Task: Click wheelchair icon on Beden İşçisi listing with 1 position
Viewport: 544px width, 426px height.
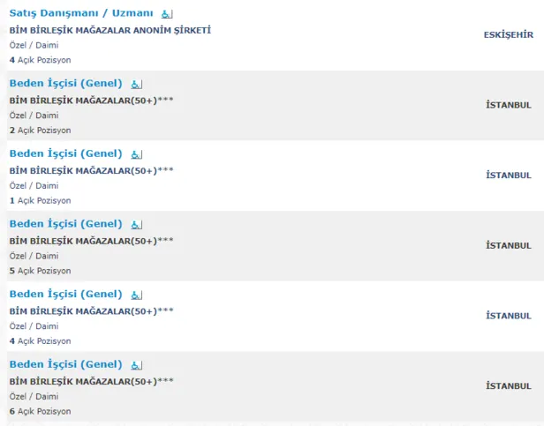Action: point(136,154)
